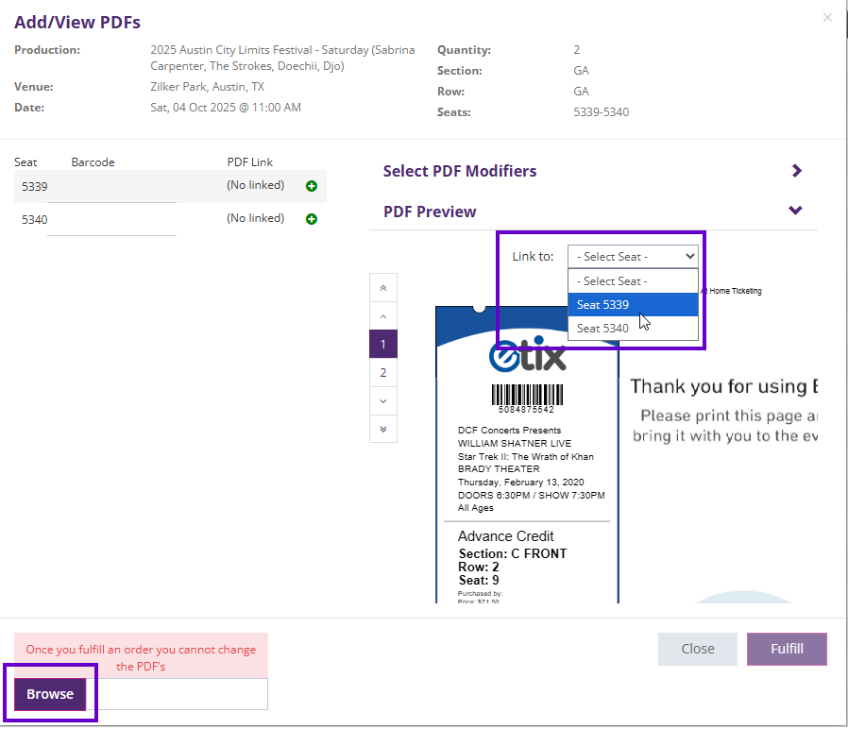Open the Link to seat dropdown
848x729 pixels.
click(x=633, y=256)
